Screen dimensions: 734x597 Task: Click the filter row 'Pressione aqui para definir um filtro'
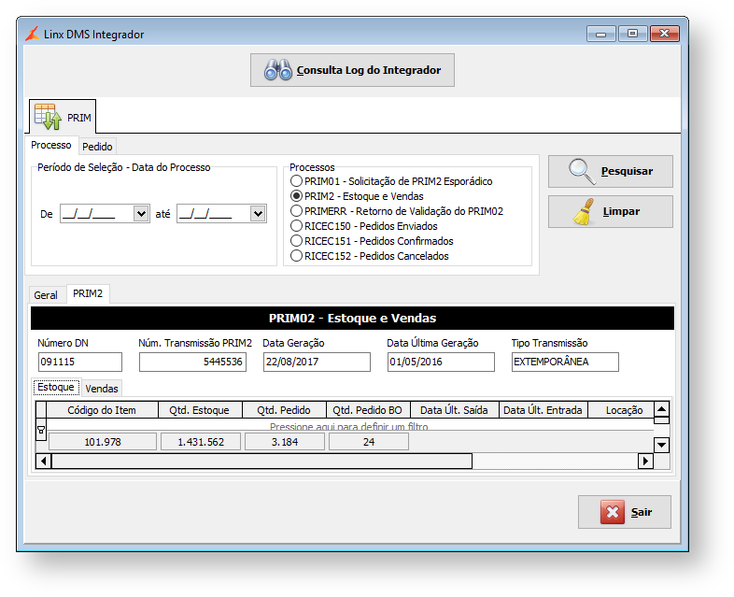click(349, 426)
